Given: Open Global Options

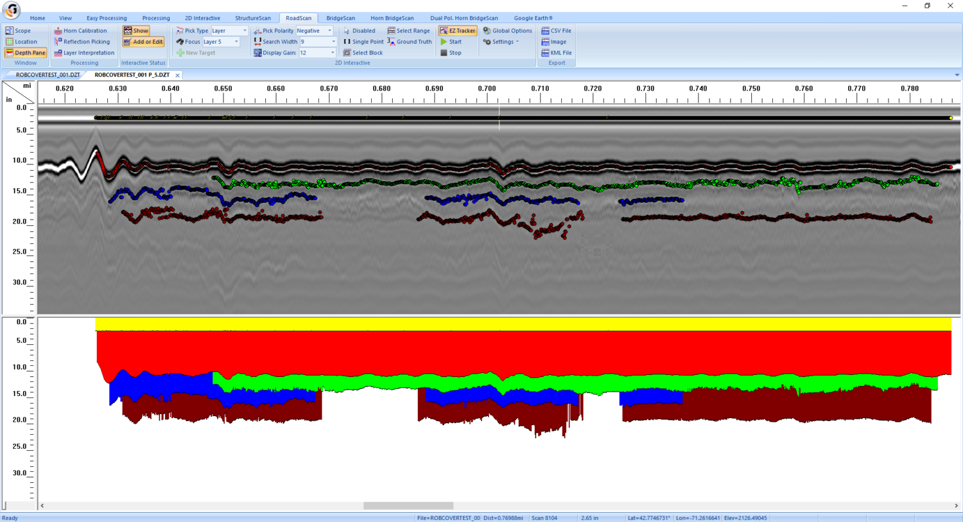Looking at the screenshot, I should coord(507,30).
